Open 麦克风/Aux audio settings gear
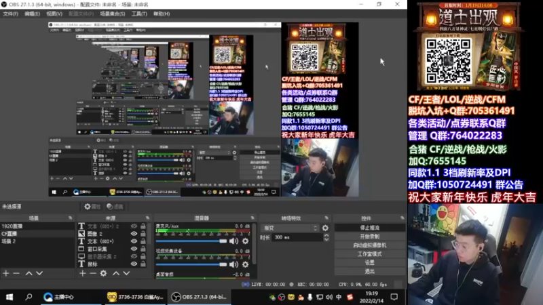This screenshot has width=543, height=305. click(246, 241)
